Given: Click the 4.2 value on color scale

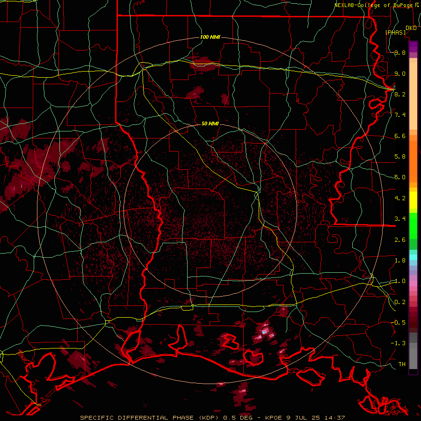Looking at the screenshot, I should pyautogui.click(x=400, y=198).
